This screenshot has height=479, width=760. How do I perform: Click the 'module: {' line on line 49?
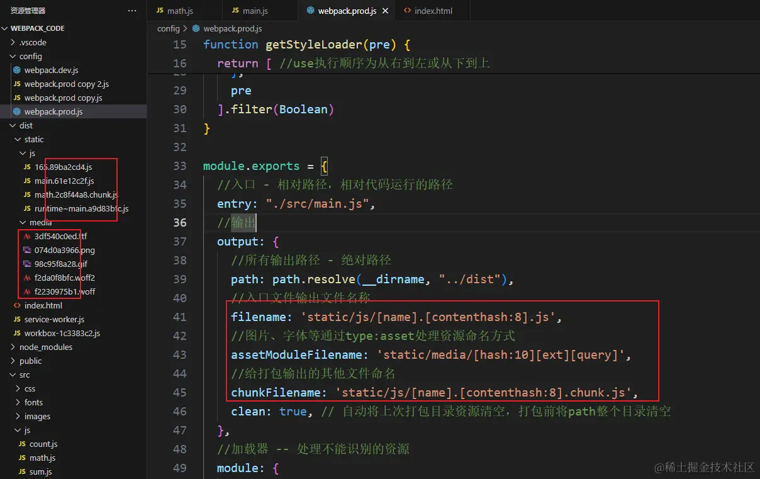coord(248,468)
